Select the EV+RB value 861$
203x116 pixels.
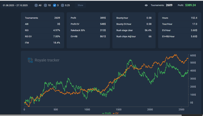(x=103, y=36)
